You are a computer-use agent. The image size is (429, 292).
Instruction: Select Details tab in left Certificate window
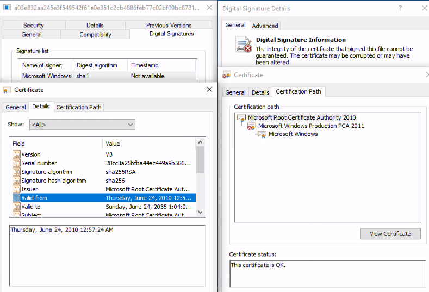tap(41, 107)
